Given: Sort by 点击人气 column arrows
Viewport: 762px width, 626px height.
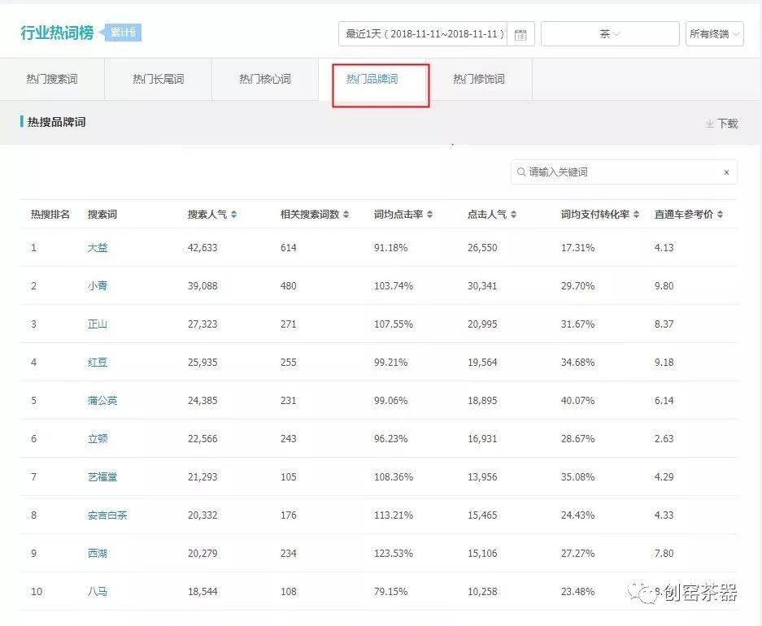Looking at the screenshot, I should (x=514, y=214).
